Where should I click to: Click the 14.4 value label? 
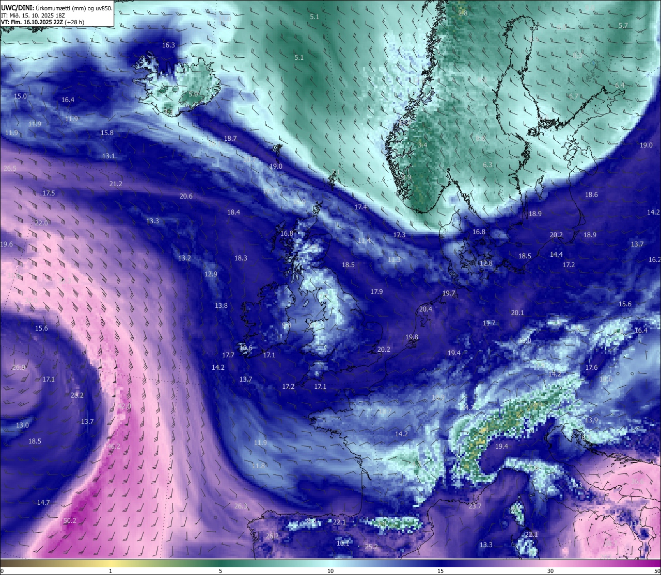coord(556,255)
